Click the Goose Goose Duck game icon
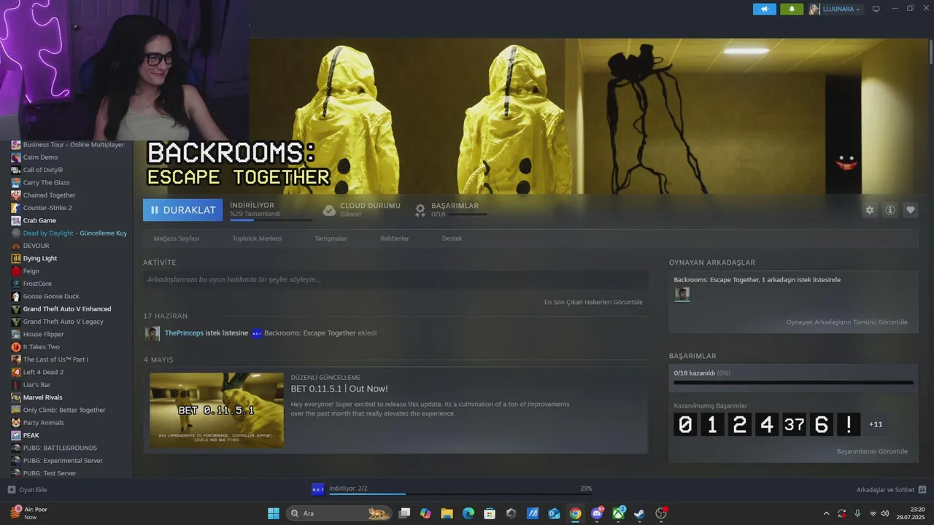The image size is (934, 525). [16, 296]
